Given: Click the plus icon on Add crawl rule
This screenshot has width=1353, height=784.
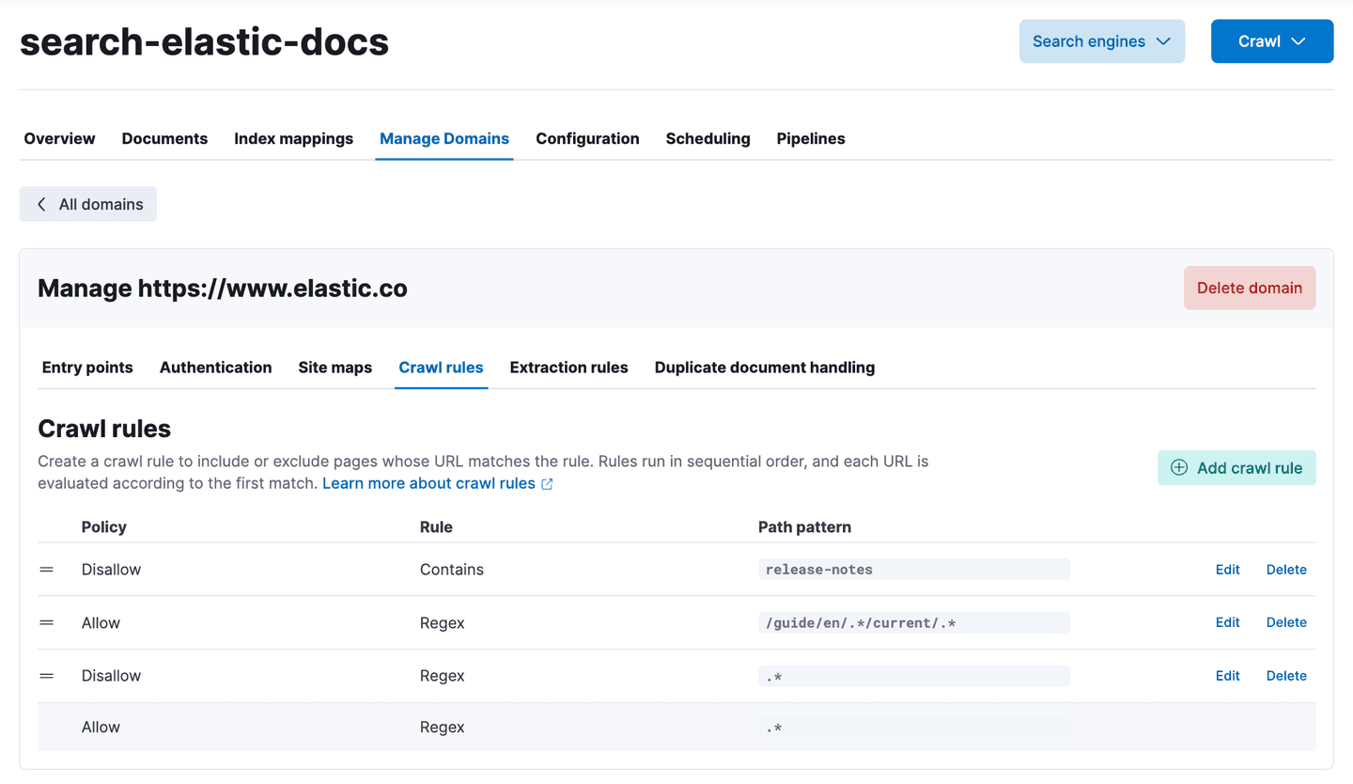Looking at the screenshot, I should tap(1178, 467).
